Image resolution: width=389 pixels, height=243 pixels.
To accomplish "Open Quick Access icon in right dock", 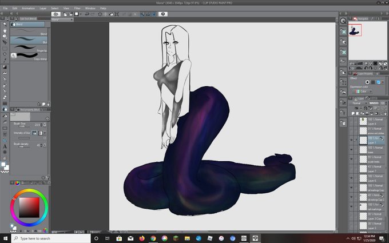I will tap(343, 21).
